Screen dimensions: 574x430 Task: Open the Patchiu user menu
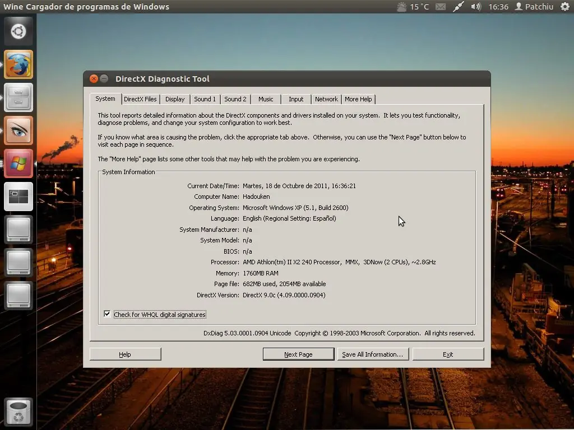click(x=534, y=7)
